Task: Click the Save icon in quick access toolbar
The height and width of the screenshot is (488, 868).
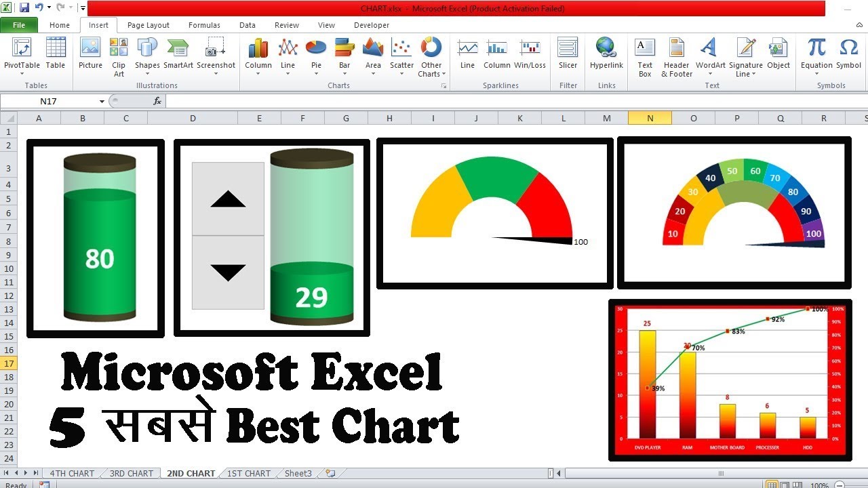Action: pyautogui.click(x=24, y=8)
